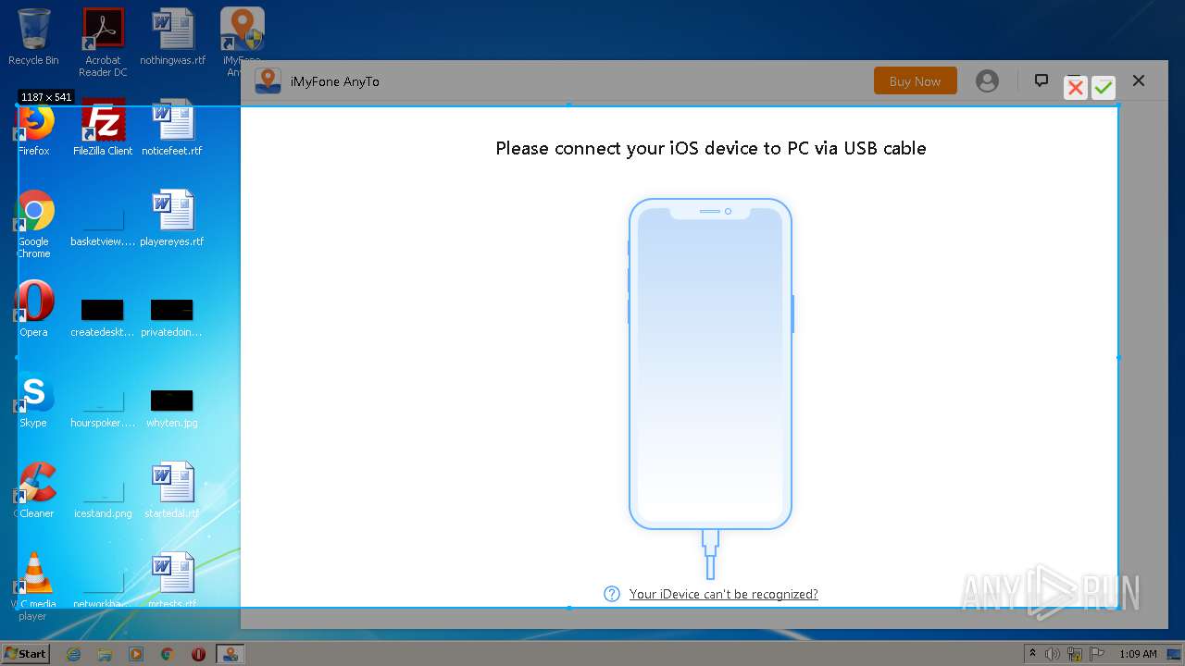The height and width of the screenshot is (666, 1185).
Task: Close the iMyFone AnyTo window
Action: point(1139,80)
